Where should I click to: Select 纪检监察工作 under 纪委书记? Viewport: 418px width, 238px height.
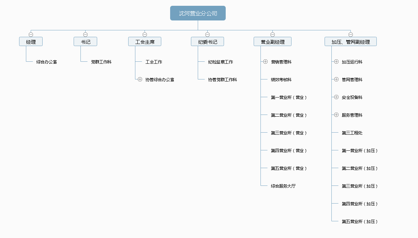pyautogui.click(x=221, y=62)
